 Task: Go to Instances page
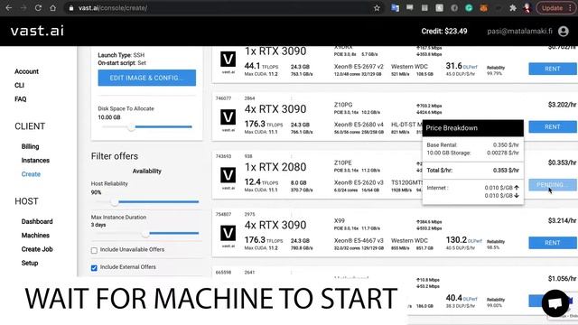(x=35, y=161)
